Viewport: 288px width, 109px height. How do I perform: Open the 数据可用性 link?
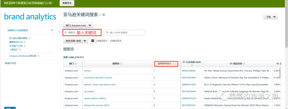(x=11, y=63)
